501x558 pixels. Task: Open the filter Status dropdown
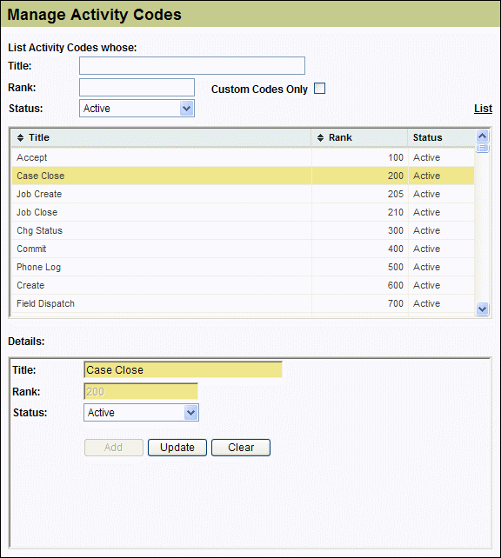[x=137, y=108]
